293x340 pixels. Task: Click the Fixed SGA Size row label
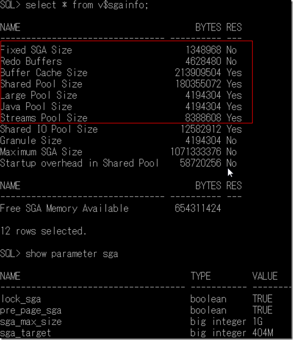point(36,50)
